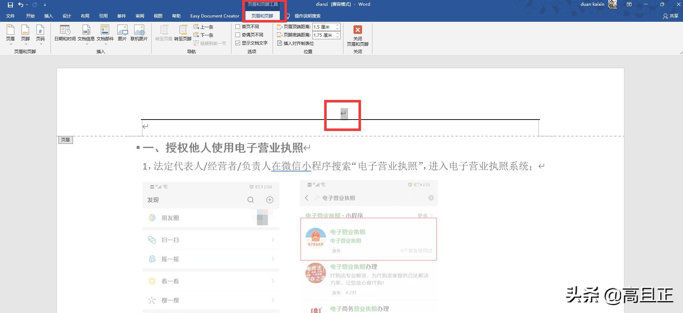Screen dimensions: 683x313
Task: Click 插入对齐制表位 alignment tab icon
Action: tap(280, 43)
